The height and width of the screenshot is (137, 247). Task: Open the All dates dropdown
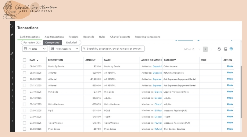tap(35, 49)
